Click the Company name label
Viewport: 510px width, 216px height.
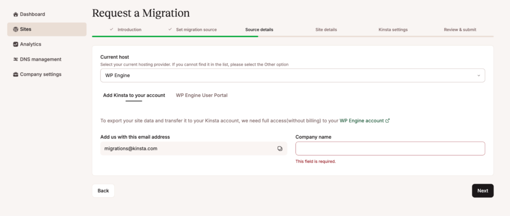313,137
